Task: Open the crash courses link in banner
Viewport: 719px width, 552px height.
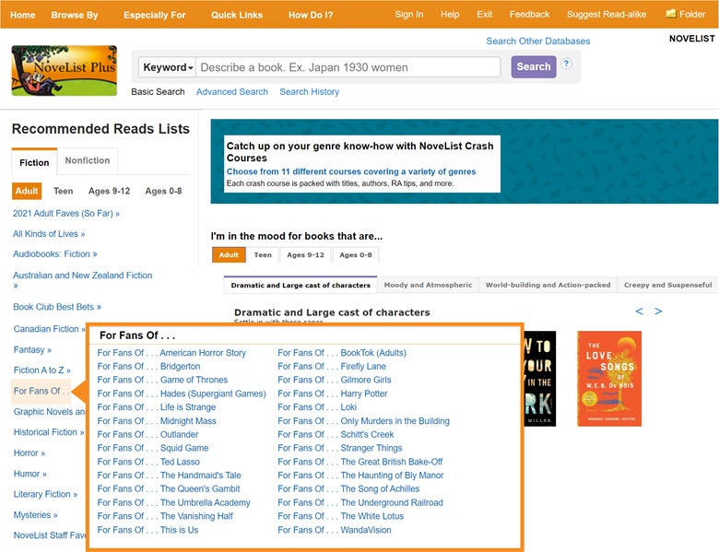Action: coord(351,171)
